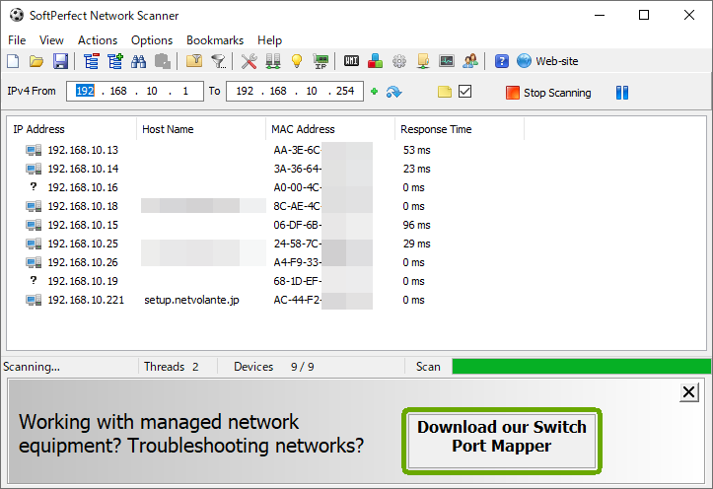This screenshot has height=489, width=713.
Task: Click the users/people icon
Action: [470, 61]
